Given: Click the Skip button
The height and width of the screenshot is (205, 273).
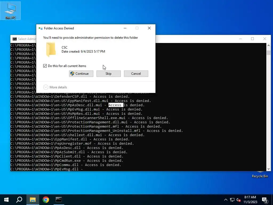Looking at the screenshot, I should click(109, 74).
